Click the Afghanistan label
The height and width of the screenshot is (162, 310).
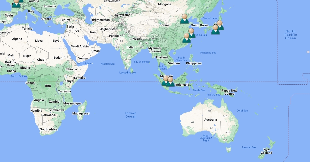tap(109, 29)
